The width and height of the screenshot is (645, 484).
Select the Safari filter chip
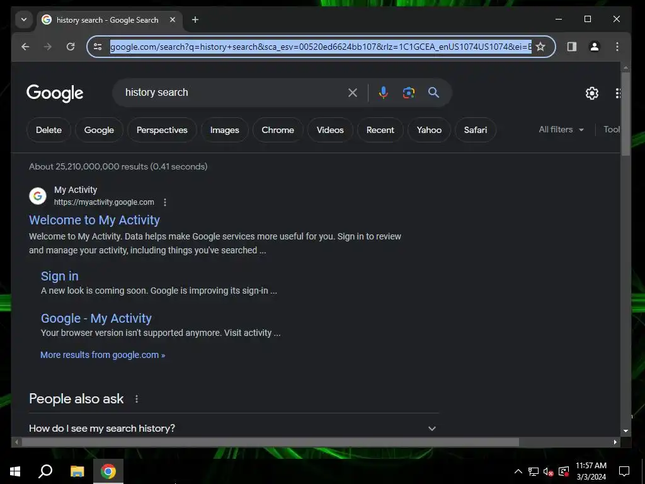[476, 130]
